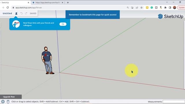
Task: Click the telescope mascot icon in the tip
Action: 16,24
